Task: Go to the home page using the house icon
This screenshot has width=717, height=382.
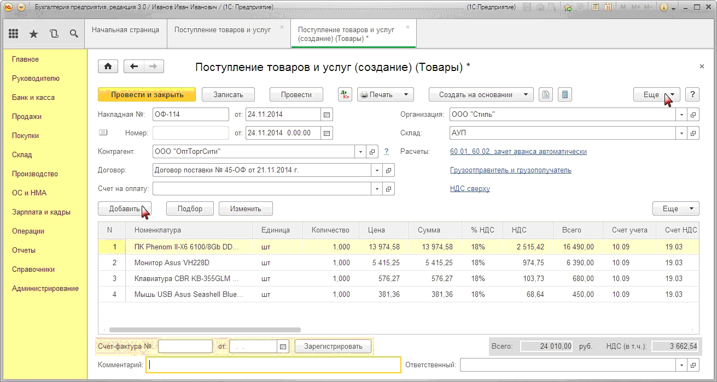Action: click(x=108, y=67)
